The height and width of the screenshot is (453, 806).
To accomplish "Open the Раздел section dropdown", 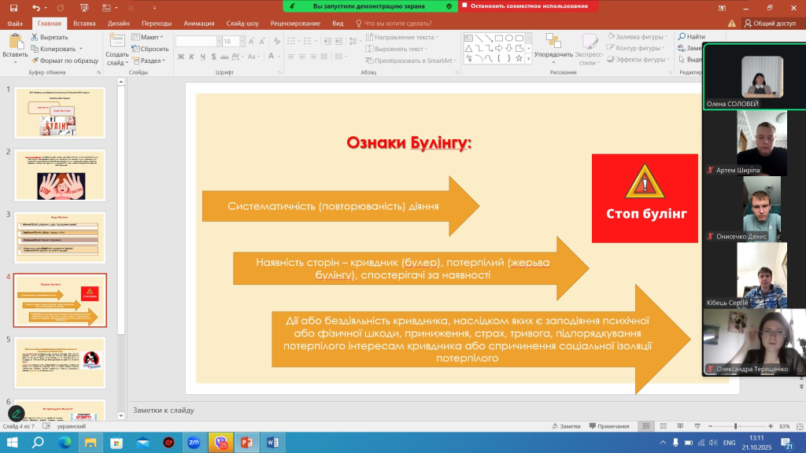I will [149, 61].
